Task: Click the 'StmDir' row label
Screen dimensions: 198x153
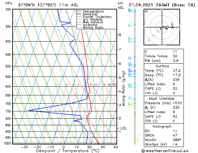Action: (x=151, y=140)
